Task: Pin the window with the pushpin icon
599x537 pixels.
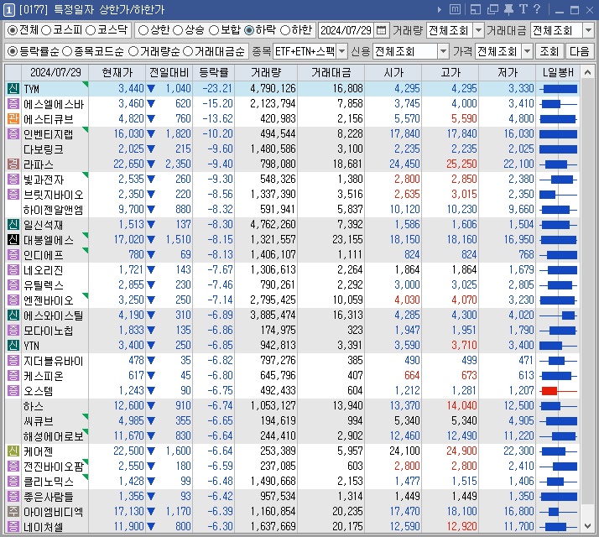Action: (508, 9)
